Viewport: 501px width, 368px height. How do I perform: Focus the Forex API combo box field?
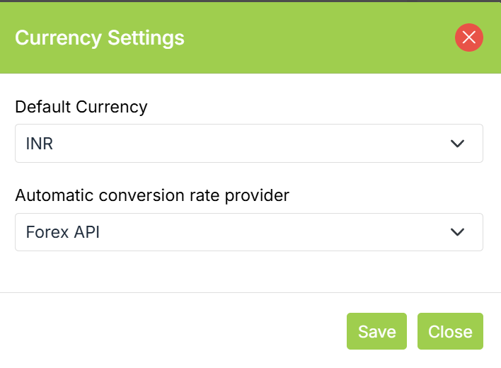click(x=248, y=232)
